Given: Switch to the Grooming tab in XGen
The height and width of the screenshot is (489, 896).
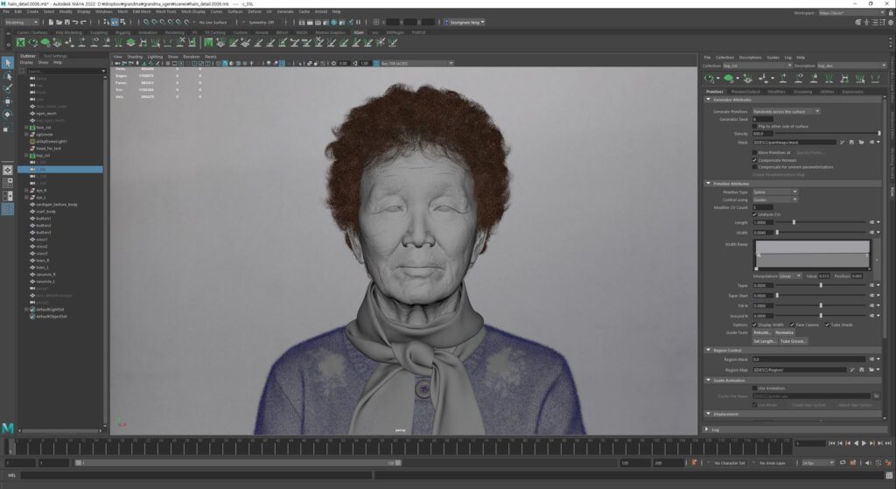Looking at the screenshot, I should [802, 91].
